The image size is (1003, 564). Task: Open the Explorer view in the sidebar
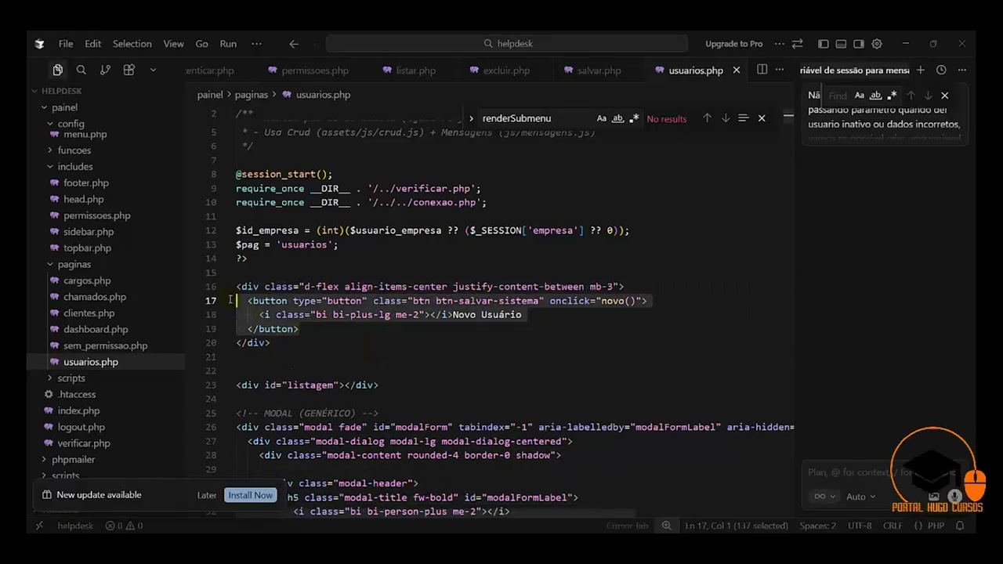tap(57, 70)
